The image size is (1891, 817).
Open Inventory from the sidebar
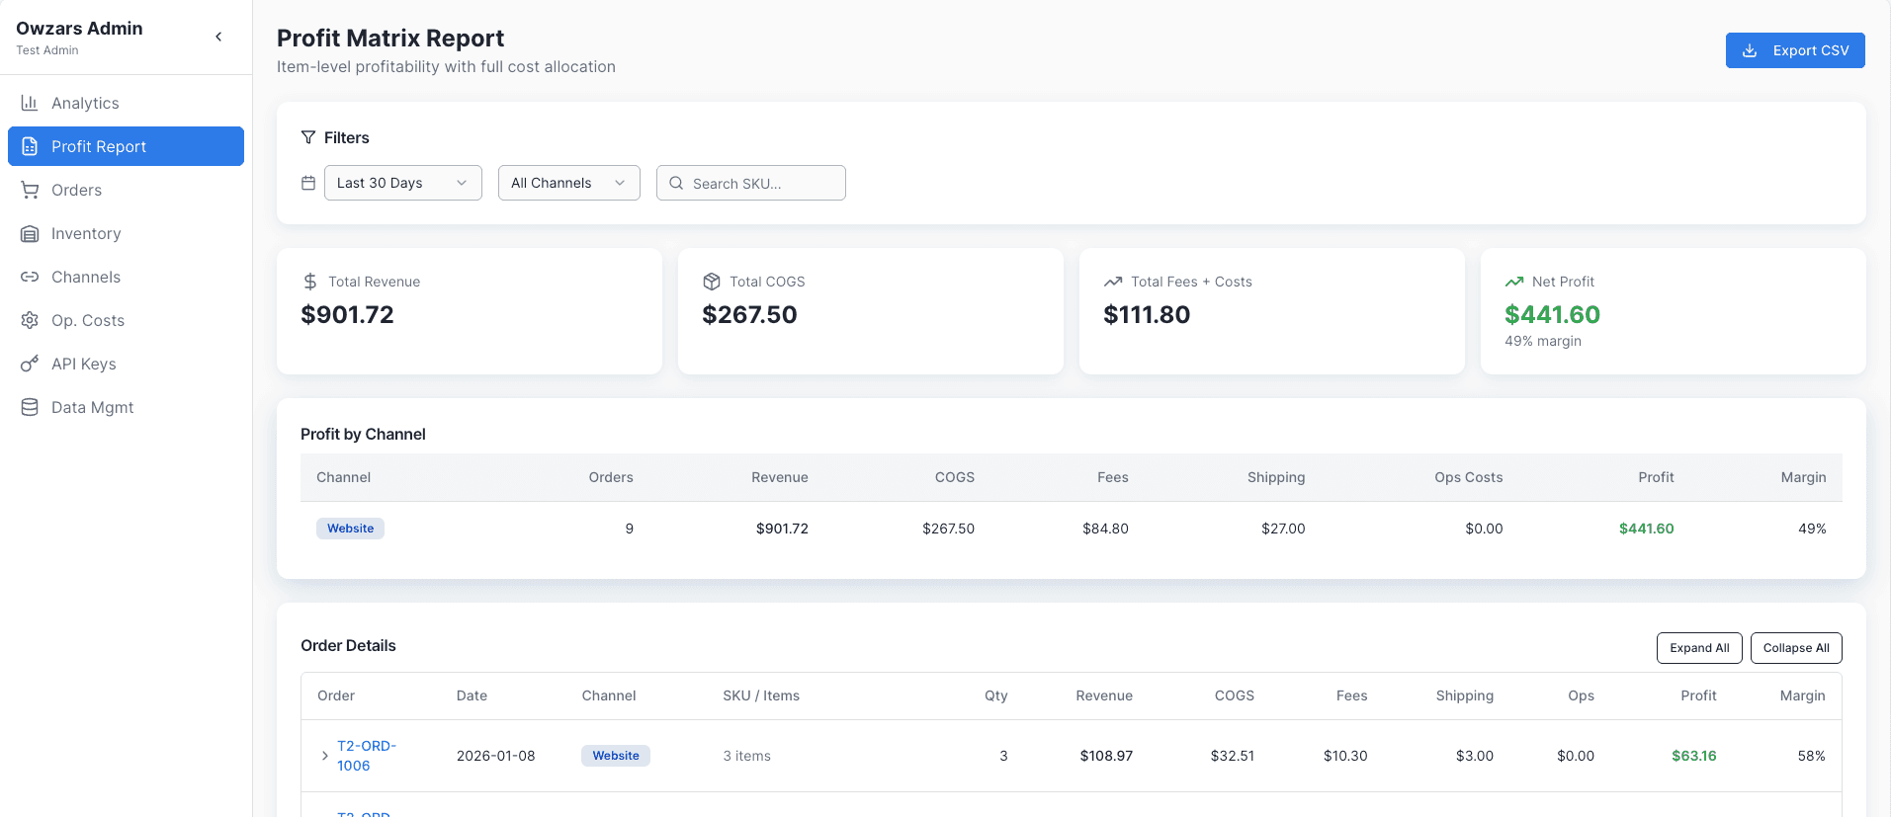[126, 233]
